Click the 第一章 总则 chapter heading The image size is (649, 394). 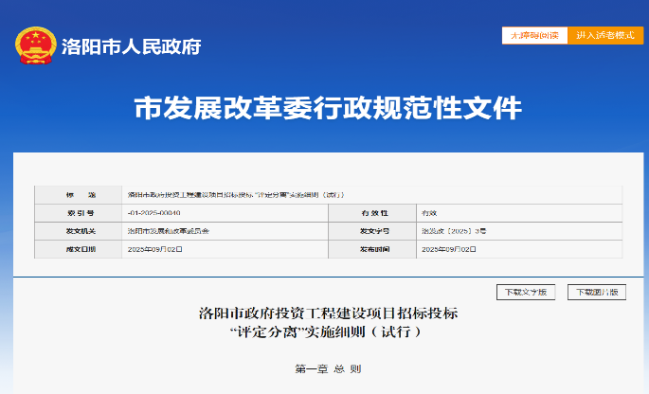point(328,368)
